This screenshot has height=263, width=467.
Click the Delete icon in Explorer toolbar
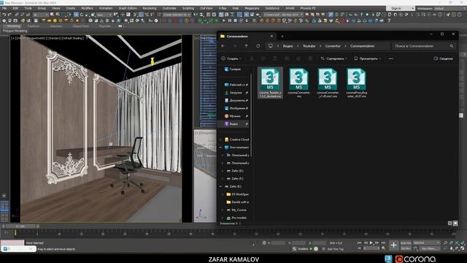click(310, 58)
